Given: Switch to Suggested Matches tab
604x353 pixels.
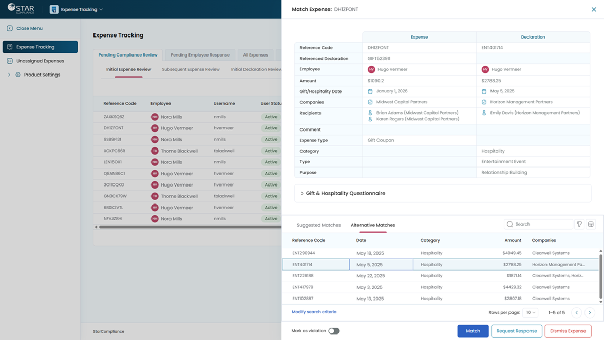Looking at the screenshot, I should point(318,225).
